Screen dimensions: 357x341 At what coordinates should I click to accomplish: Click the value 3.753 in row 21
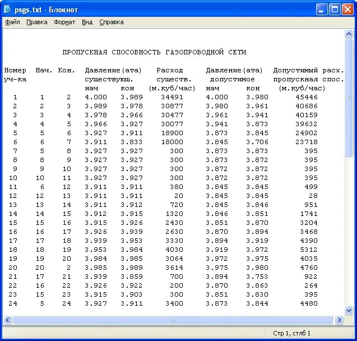click(257, 277)
